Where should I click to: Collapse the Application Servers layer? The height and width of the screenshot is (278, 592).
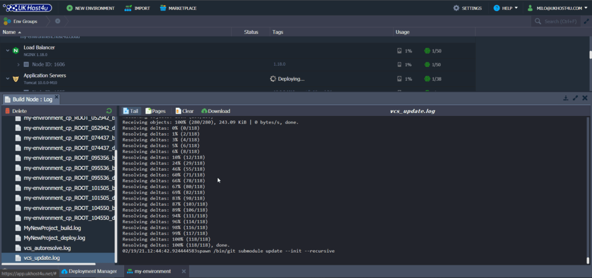tap(8, 79)
